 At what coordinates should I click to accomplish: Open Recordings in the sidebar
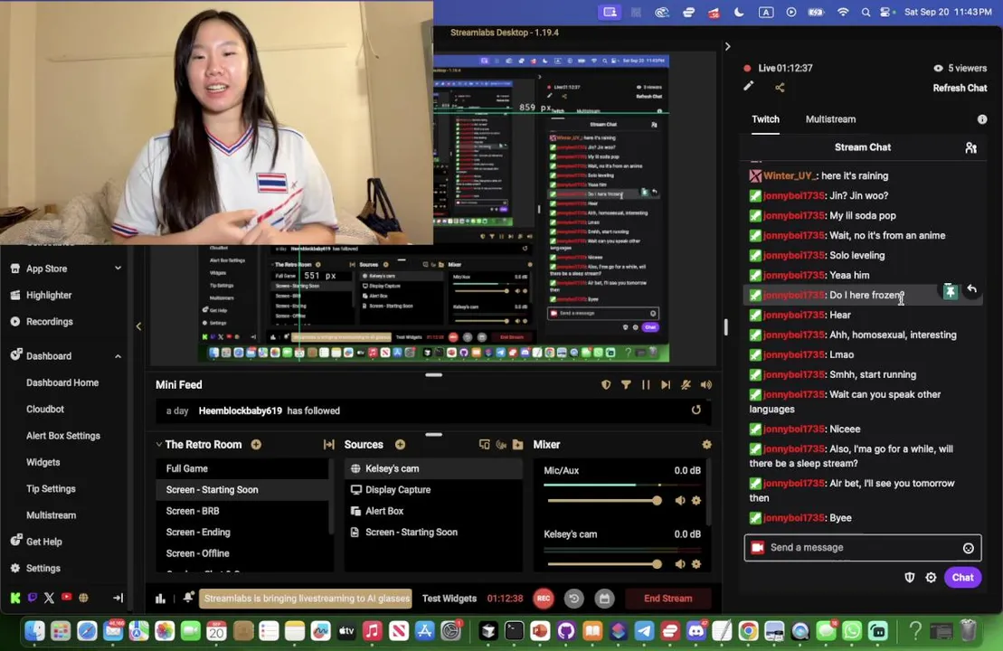[x=49, y=322]
